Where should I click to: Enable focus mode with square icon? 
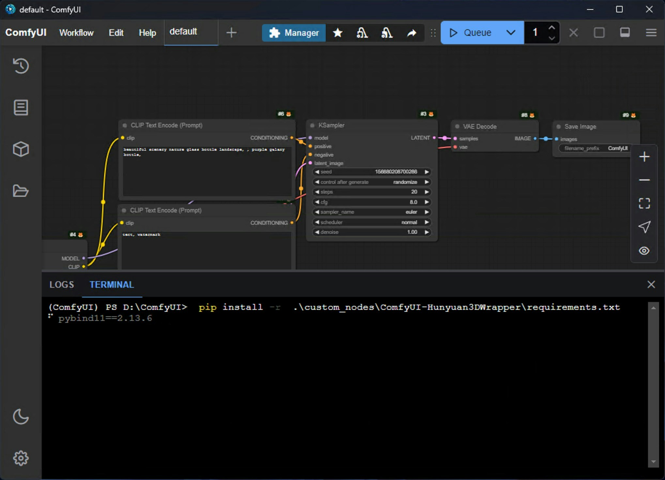click(x=599, y=33)
